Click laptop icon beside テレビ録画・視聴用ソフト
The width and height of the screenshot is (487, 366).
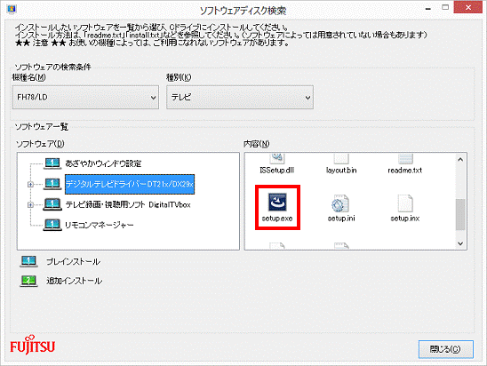(x=52, y=204)
